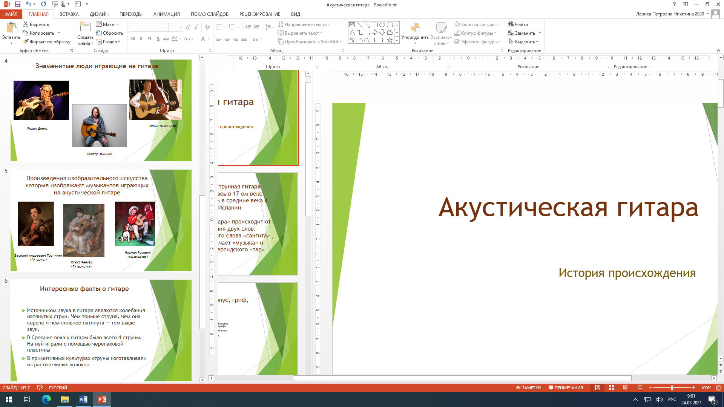The width and height of the screenshot is (724, 407).
Task: Open PowerPoint Help with the question mark icon
Action: pyautogui.click(x=675, y=4)
